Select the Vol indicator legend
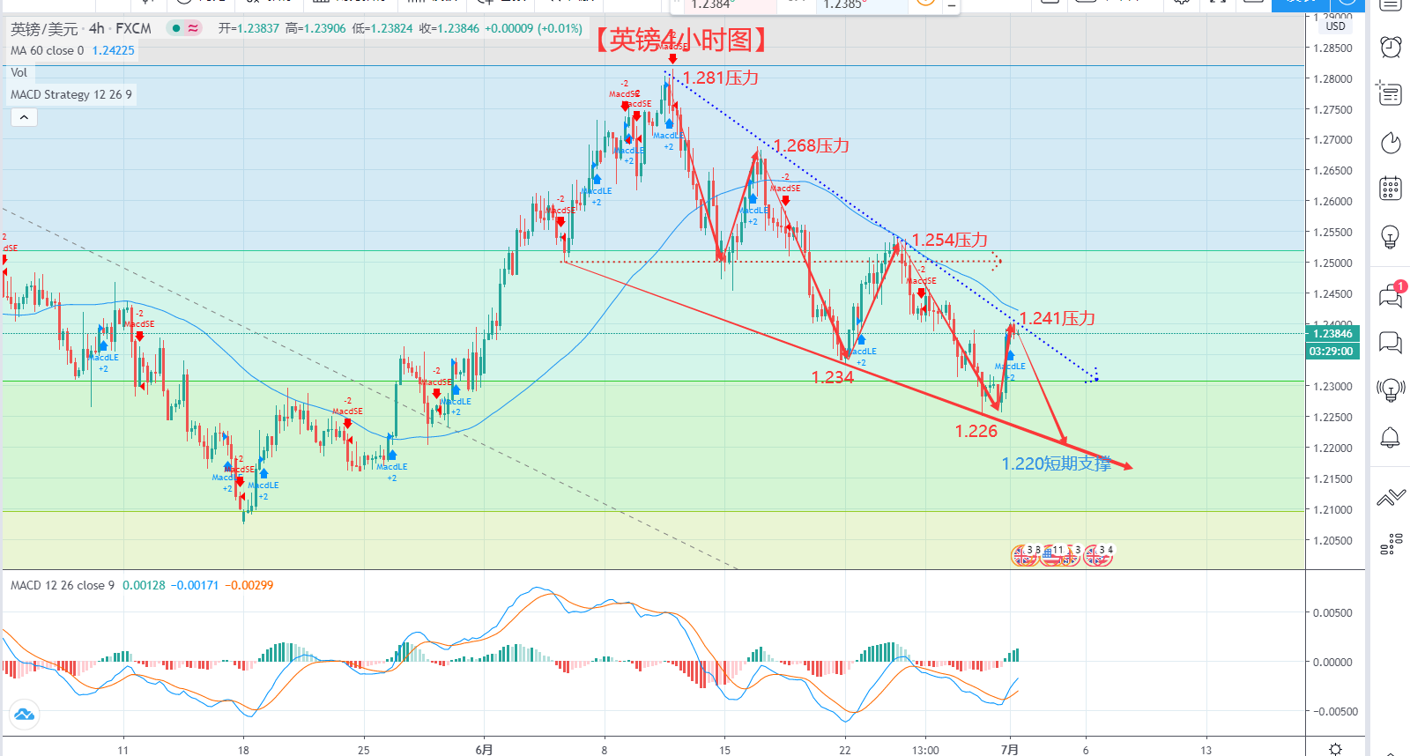Screen dimensions: 1410x756 pos(19,72)
